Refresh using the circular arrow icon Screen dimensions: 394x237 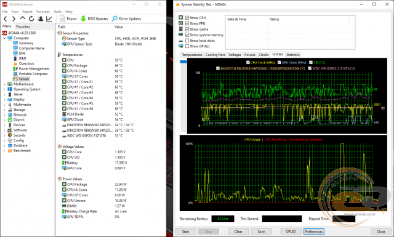31,18
